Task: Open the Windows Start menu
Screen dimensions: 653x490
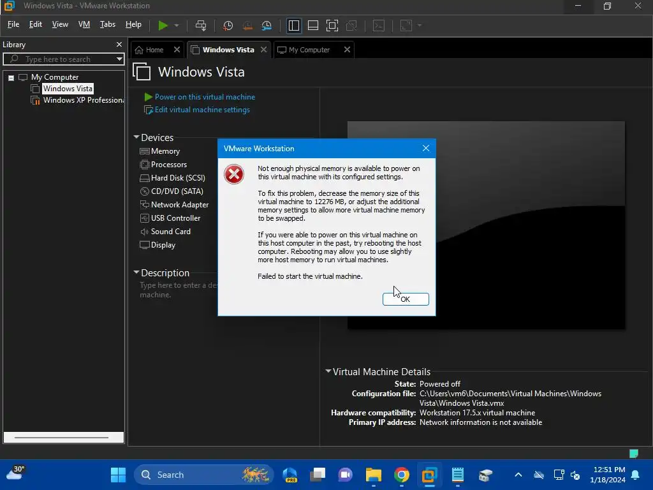Action: pos(118,475)
